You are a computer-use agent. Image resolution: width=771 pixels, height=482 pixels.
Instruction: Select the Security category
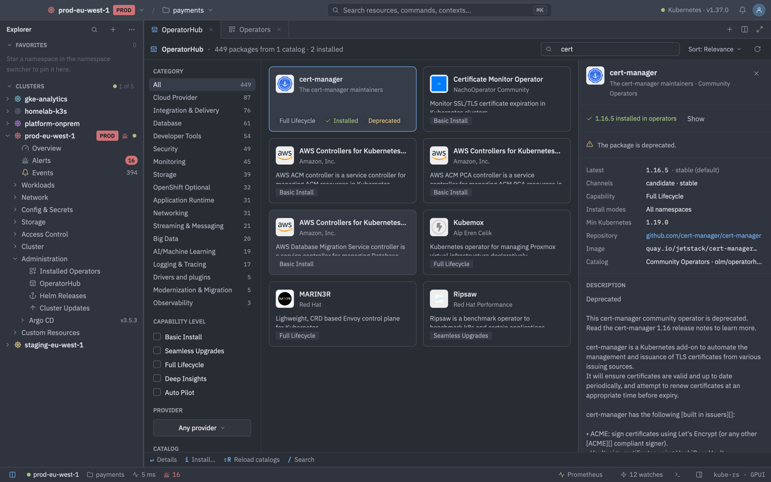202,149
